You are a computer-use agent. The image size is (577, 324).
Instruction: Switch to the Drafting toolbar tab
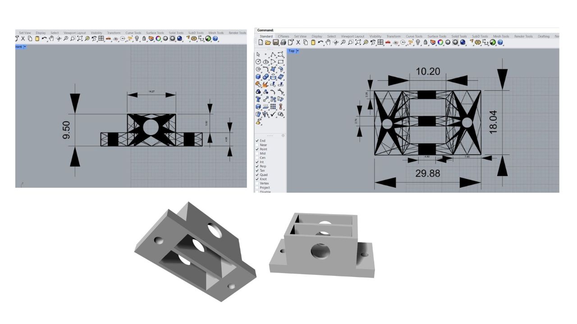tap(543, 36)
